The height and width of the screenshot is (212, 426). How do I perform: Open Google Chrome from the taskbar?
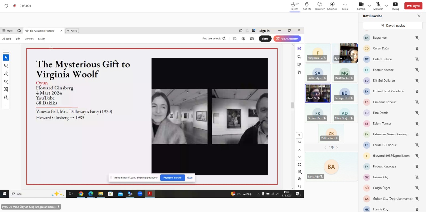point(81,194)
